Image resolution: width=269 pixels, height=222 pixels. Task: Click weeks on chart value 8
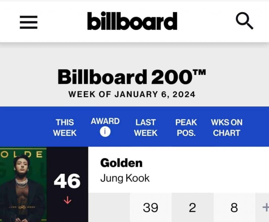pos(234,208)
